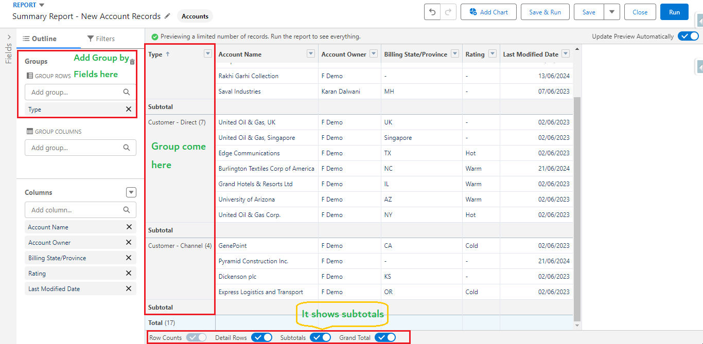The width and height of the screenshot is (703, 344).
Task: Remove Last Modified Date column X icon
Action: (x=129, y=288)
